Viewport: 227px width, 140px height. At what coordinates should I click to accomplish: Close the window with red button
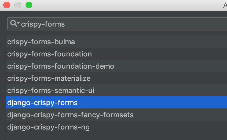coord(6,5)
